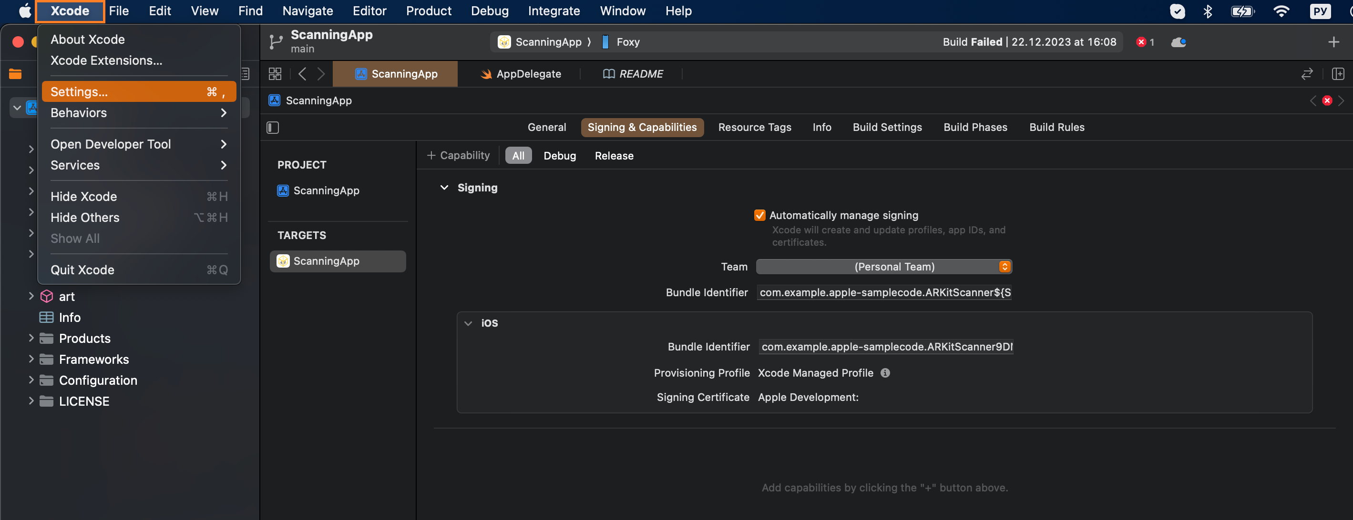The width and height of the screenshot is (1353, 520).
Task: Click the red build error indicator
Action: [x=1145, y=42]
